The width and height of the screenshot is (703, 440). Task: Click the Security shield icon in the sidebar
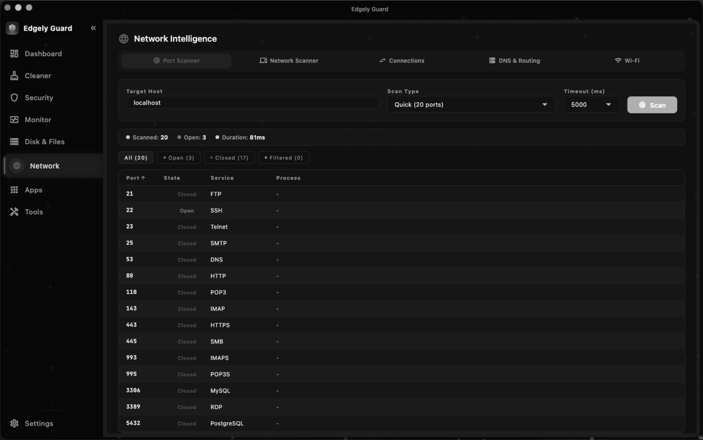tap(14, 98)
